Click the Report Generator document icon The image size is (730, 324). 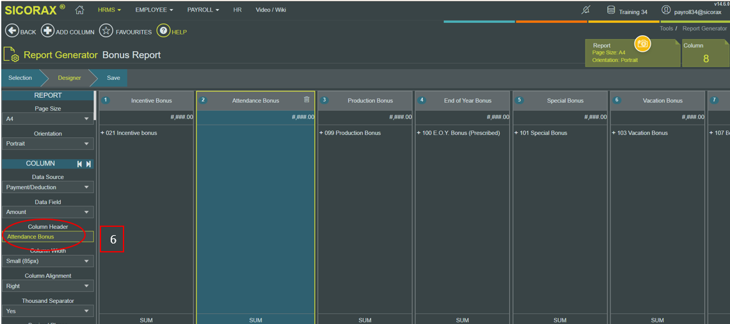click(x=11, y=55)
